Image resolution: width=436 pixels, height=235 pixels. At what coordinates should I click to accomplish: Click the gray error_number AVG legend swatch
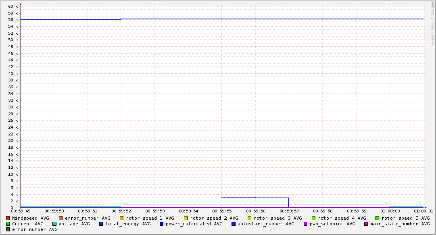point(8,229)
